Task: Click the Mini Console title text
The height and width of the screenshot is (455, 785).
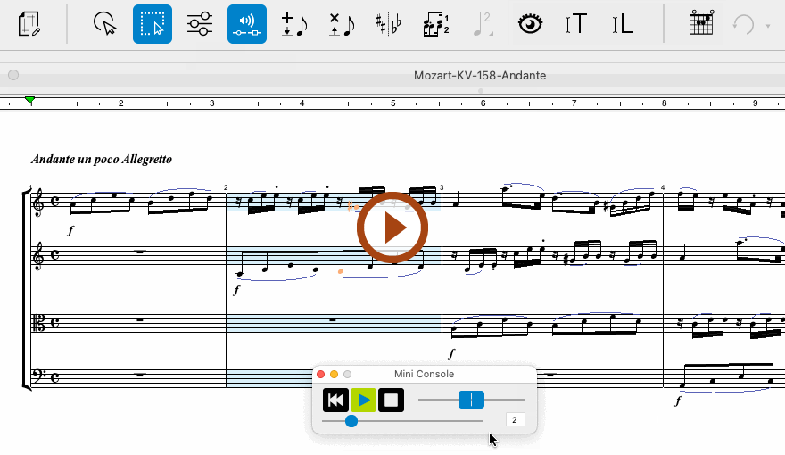Action: click(x=424, y=374)
